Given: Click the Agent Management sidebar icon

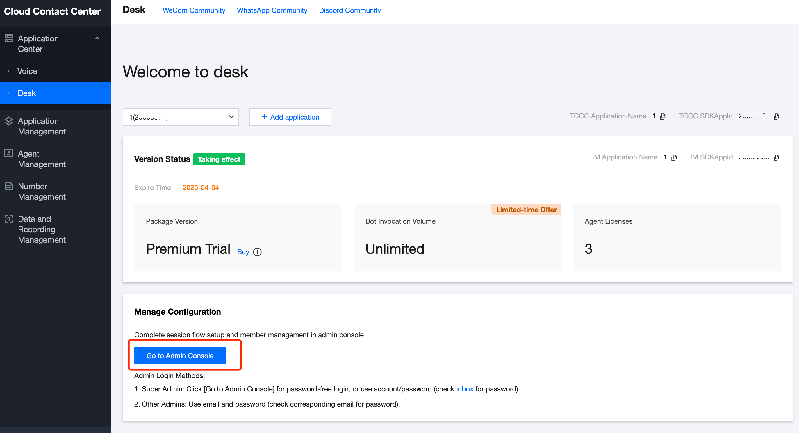Looking at the screenshot, I should 9,153.
